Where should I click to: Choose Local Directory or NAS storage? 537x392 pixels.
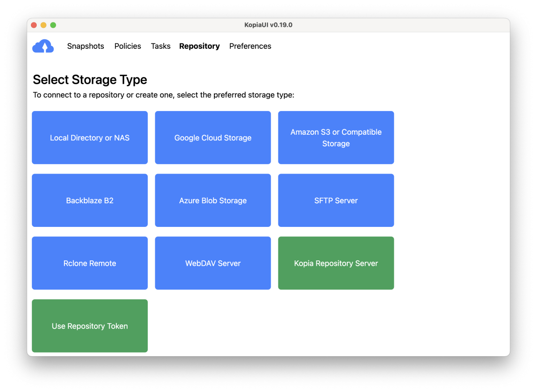[89, 138]
